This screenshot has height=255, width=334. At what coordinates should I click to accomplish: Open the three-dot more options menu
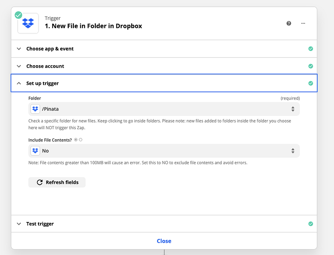(303, 23)
